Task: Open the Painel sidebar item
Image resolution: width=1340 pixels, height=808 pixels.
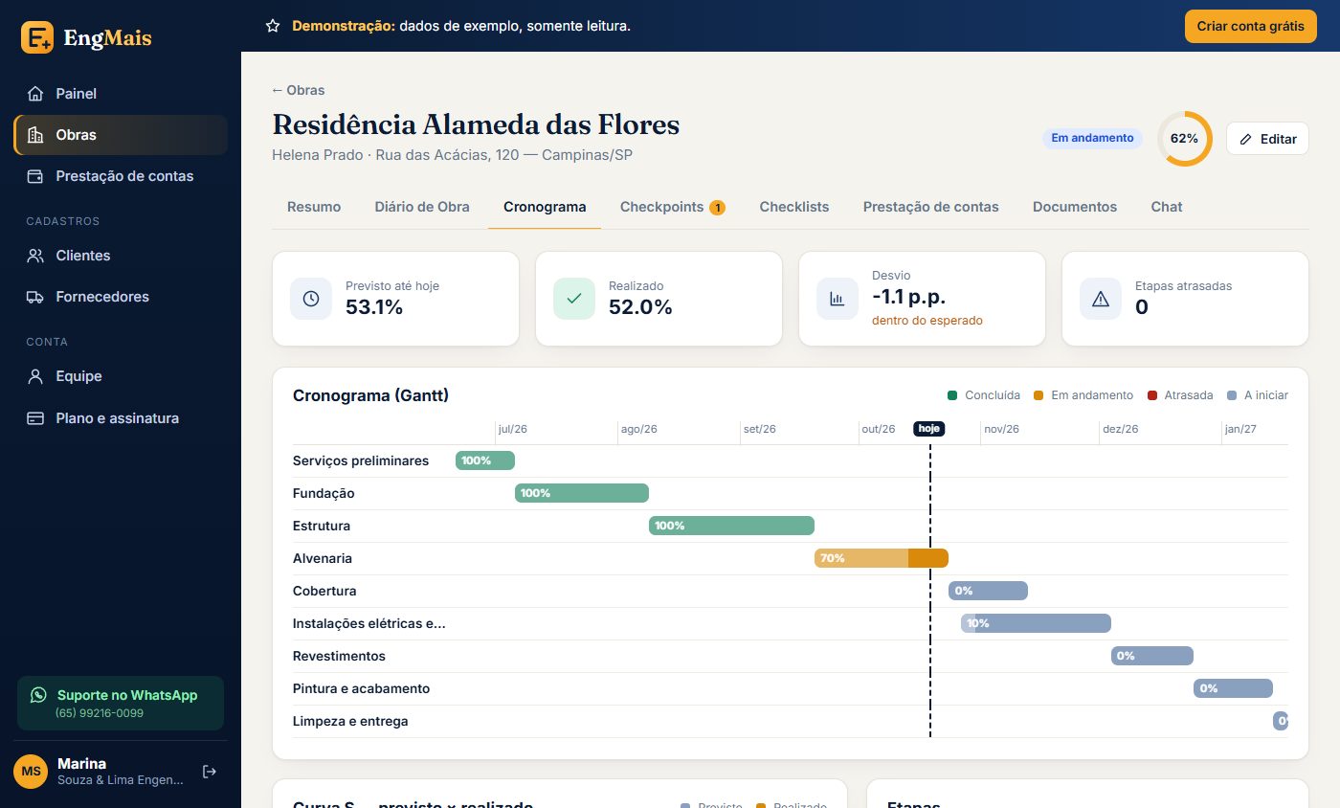Action: point(121,94)
